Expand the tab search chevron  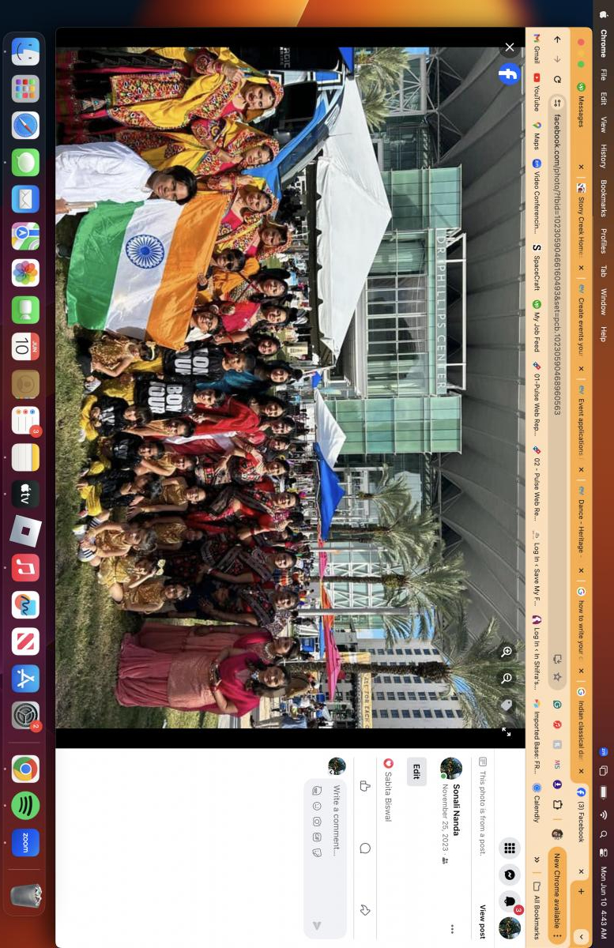tap(581, 936)
